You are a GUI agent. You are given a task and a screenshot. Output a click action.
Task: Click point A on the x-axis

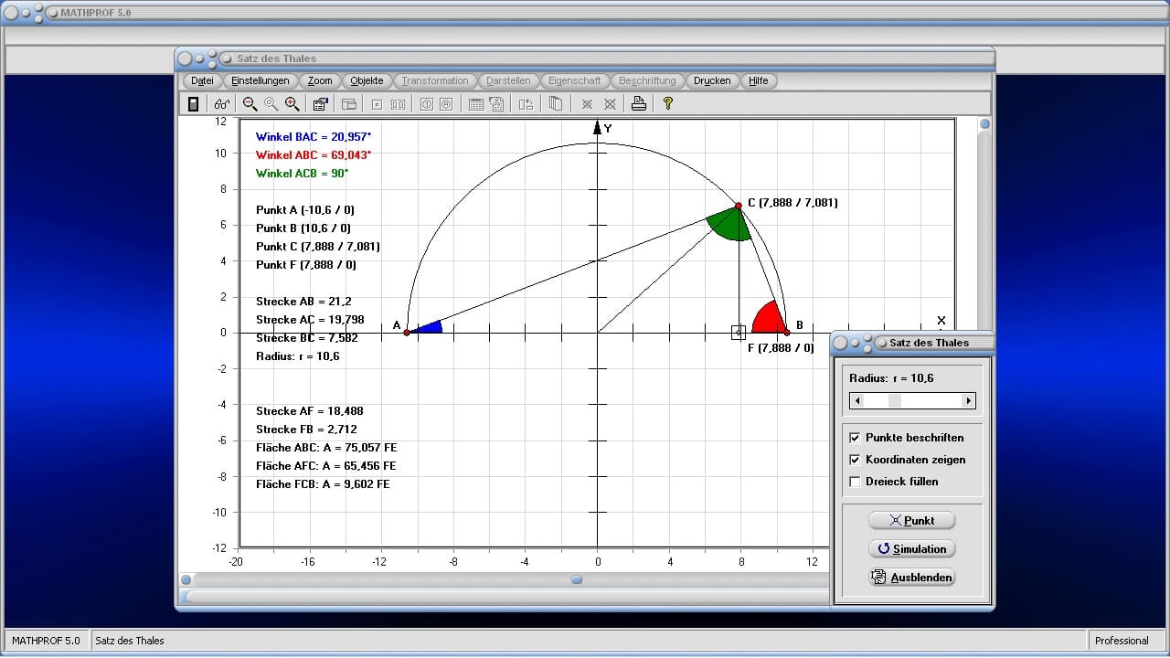[407, 333]
